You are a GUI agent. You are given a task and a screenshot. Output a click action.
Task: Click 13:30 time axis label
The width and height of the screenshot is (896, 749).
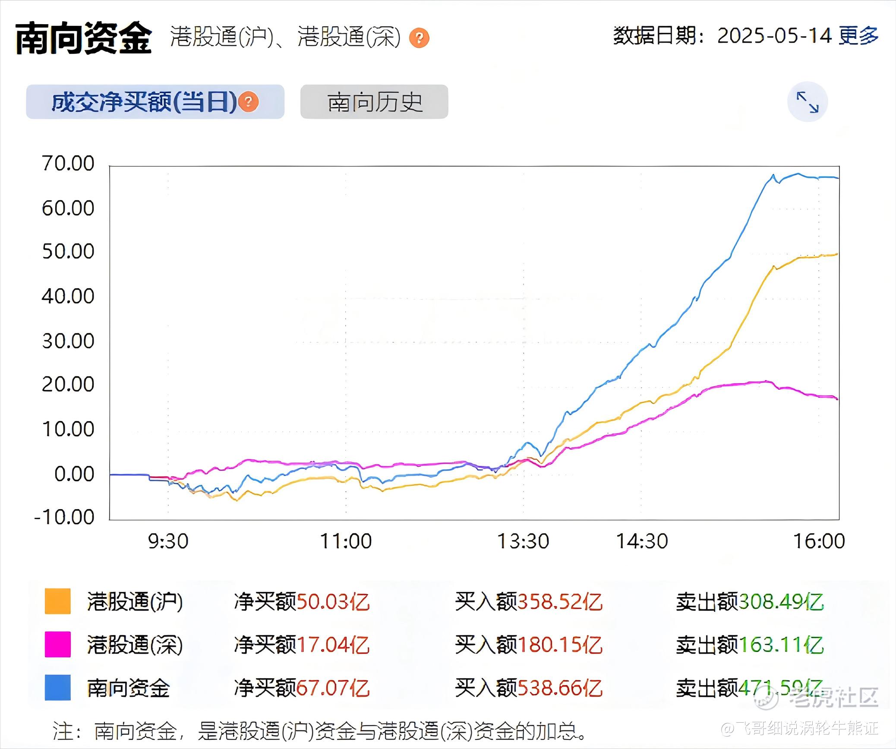[524, 541]
